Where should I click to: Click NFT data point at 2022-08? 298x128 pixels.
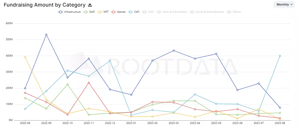[25, 57]
